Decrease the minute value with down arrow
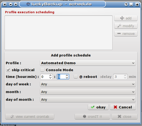The width and height of the screenshot is (142, 126). point(67,78)
